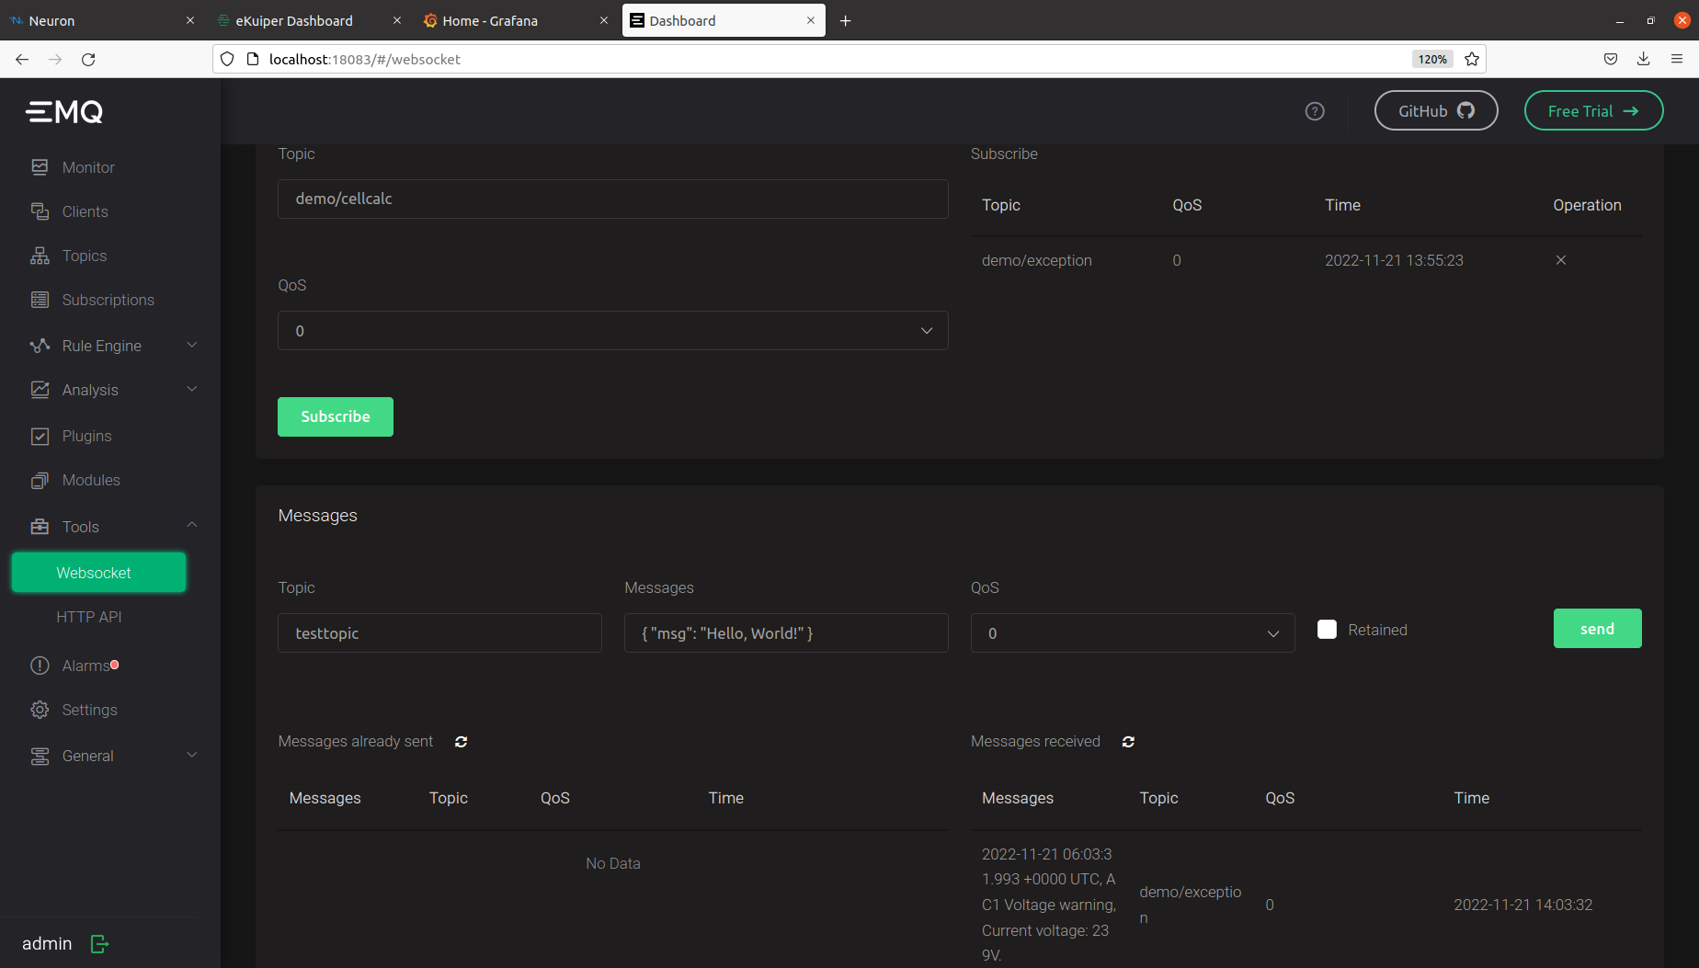Viewport: 1699px width, 968px height.
Task: Open the message QoS dropdown
Action: (x=1133, y=633)
